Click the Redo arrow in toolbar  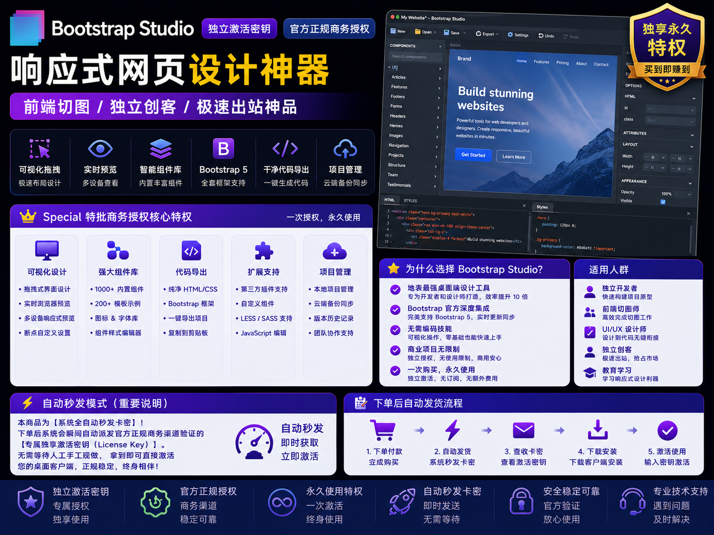point(566,36)
